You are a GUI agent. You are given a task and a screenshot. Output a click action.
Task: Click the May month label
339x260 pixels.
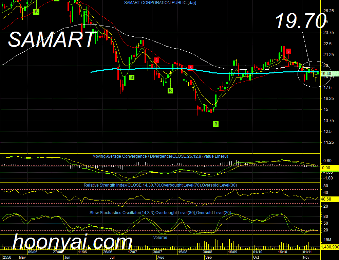[22, 257]
